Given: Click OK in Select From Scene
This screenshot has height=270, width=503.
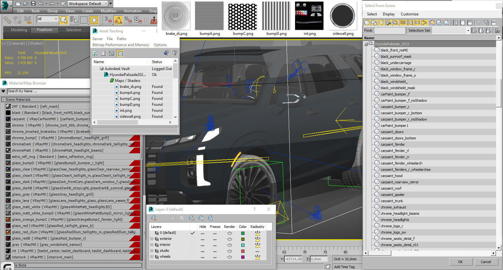Looking at the screenshot, I should point(460,262).
